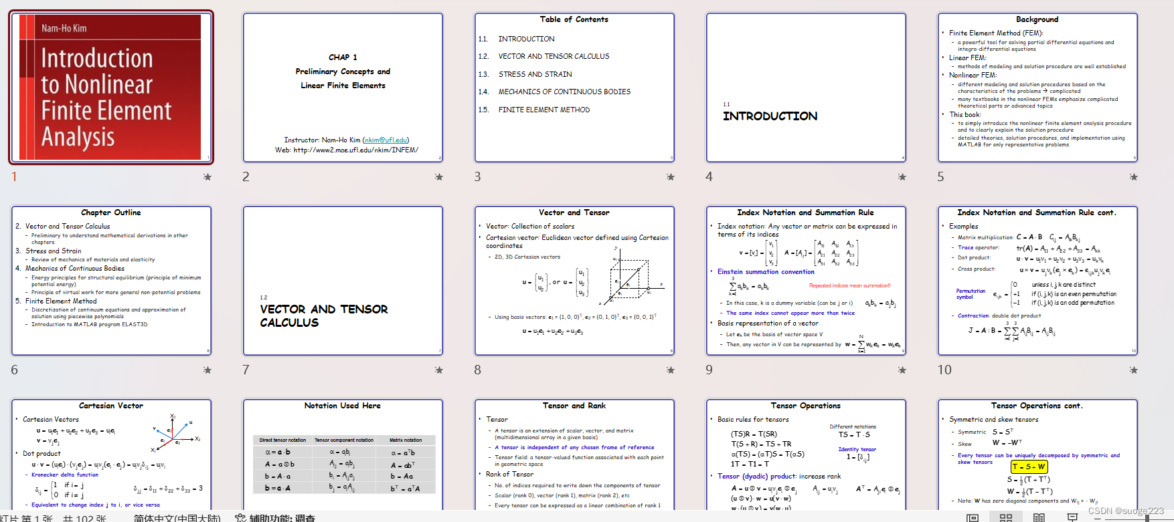Select the Background slide thumbnail
1174x522 pixels.
[1037, 88]
